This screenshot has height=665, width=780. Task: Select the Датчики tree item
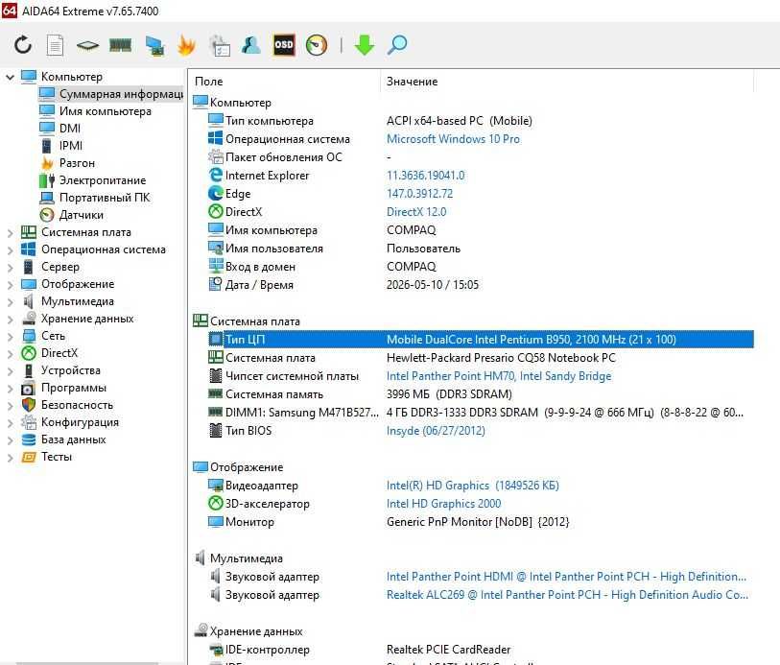(82, 215)
